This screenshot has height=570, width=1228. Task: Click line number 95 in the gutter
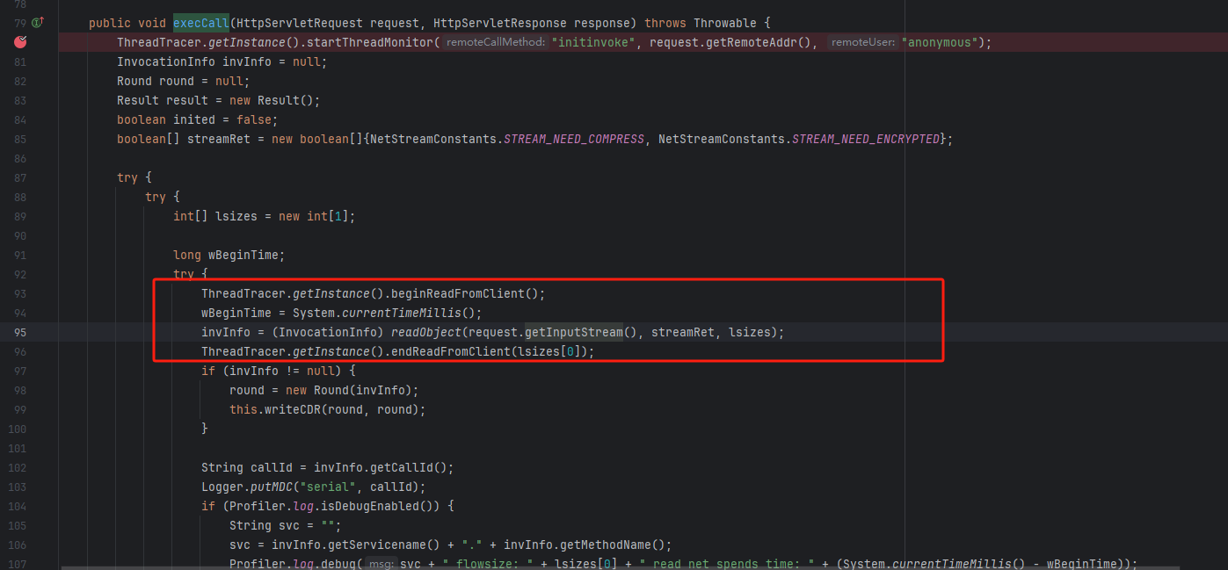(x=20, y=332)
